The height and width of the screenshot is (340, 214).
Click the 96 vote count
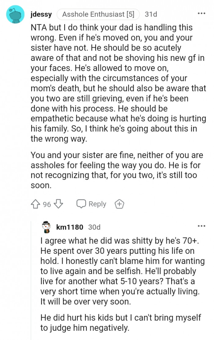(x=47, y=204)
